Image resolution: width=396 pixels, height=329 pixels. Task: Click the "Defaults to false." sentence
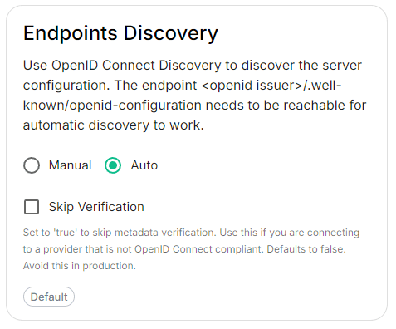click(x=306, y=249)
